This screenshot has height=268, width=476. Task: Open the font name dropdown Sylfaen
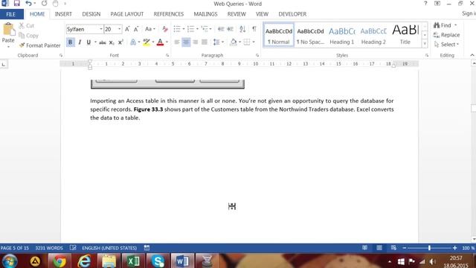[101, 29]
